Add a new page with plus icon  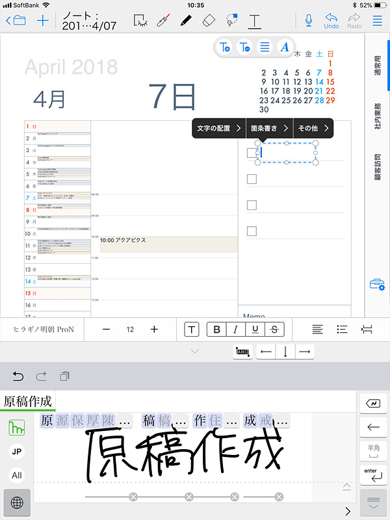click(x=43, y=21)
